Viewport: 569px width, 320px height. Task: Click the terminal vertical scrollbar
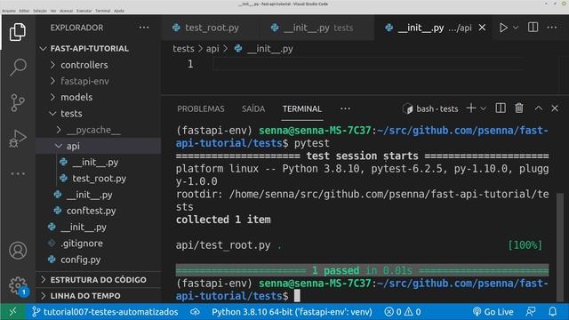(560, 247)
